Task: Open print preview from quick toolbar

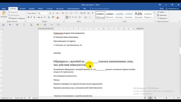Action: 31,25
